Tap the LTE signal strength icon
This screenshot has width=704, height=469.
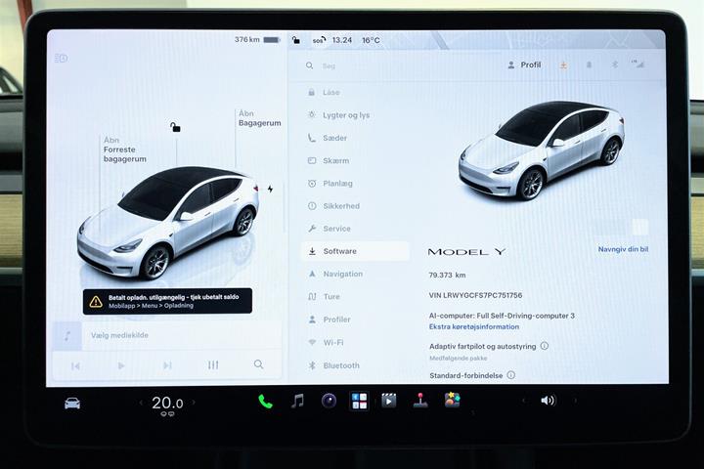click(638, 64)
